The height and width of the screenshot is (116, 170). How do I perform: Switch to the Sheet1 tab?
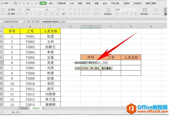pyautogui.click(x=24, y=108)
